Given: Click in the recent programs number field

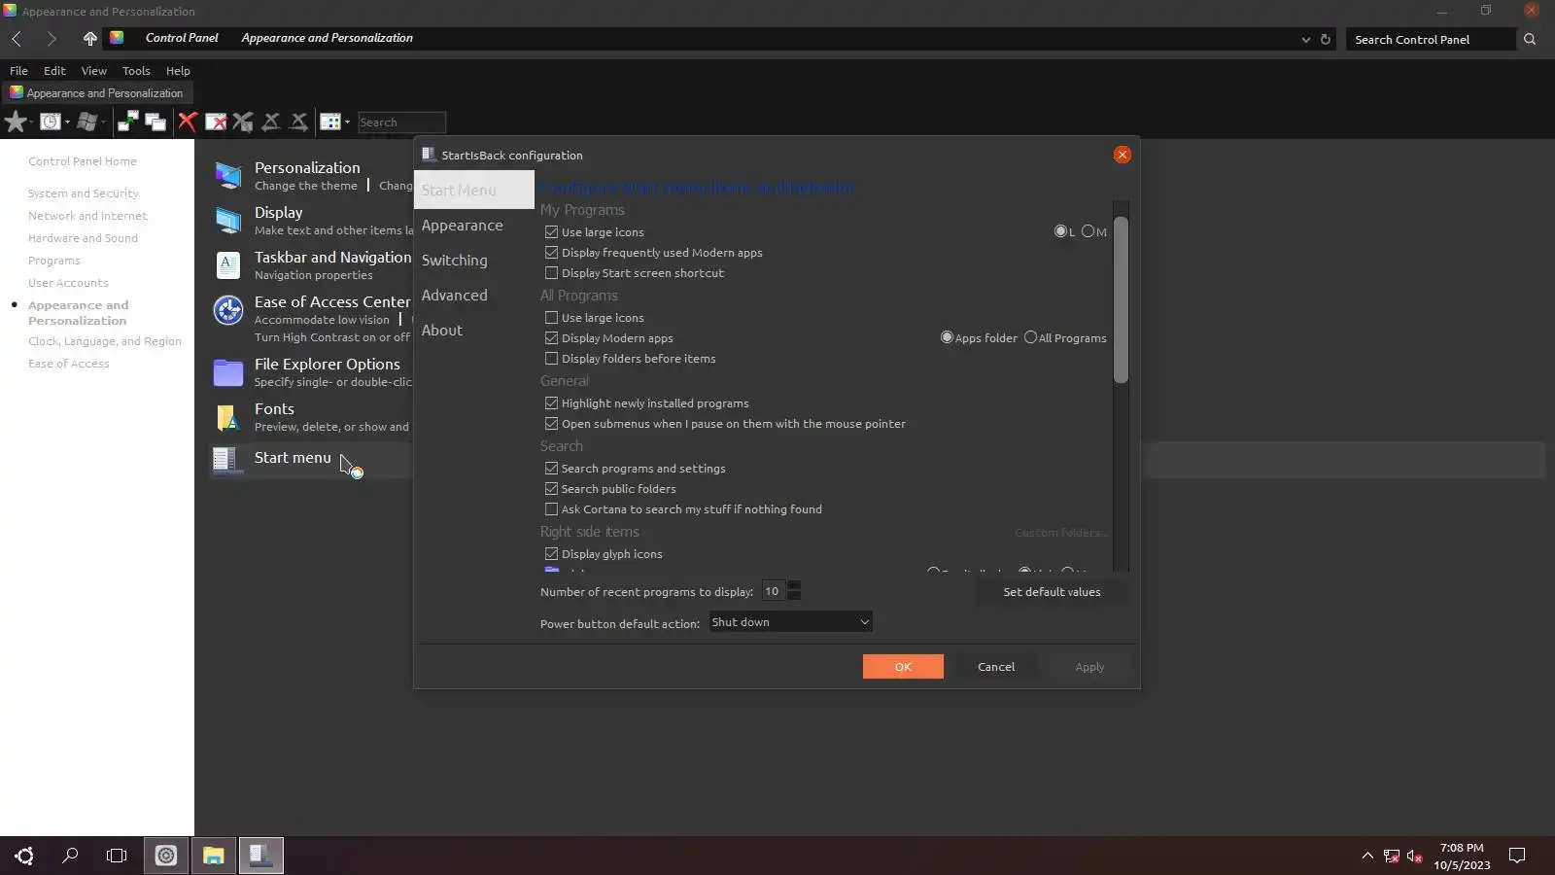Looking at the screenshot, I should click(773, 591).
